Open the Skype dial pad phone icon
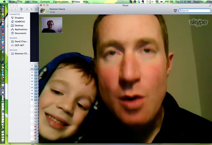This screenshot has height=145, width=212. tap(175, 11)
